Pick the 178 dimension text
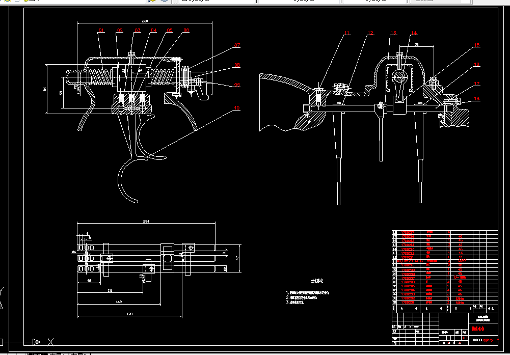The width and height of the screenshot is (510, 355). (129, 314)
